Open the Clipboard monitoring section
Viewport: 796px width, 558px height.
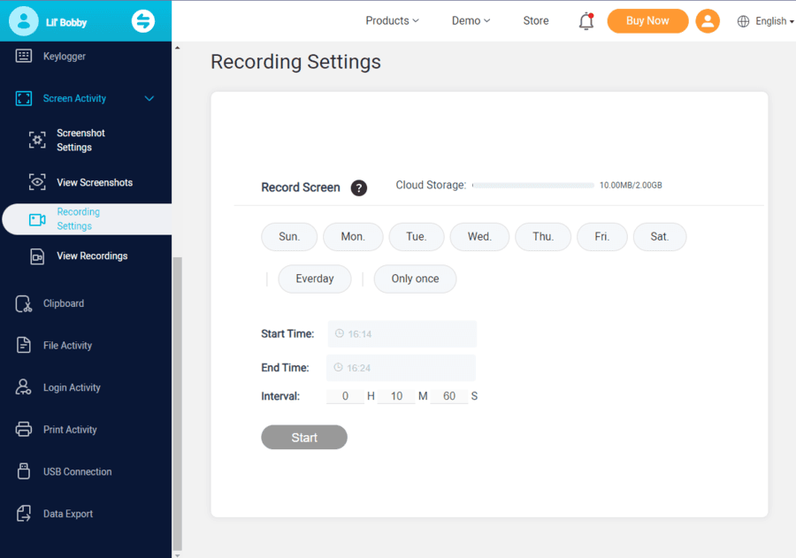tap(62, 302)
